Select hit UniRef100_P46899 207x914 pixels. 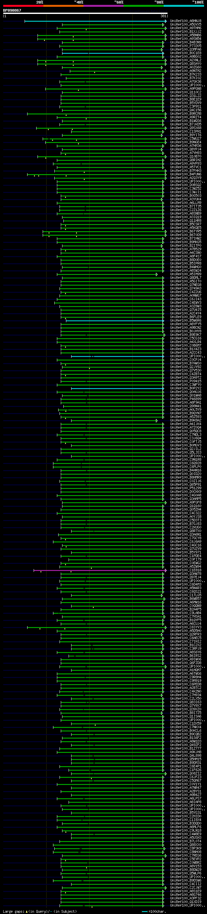pyautogui.click(x=186, y=399)
